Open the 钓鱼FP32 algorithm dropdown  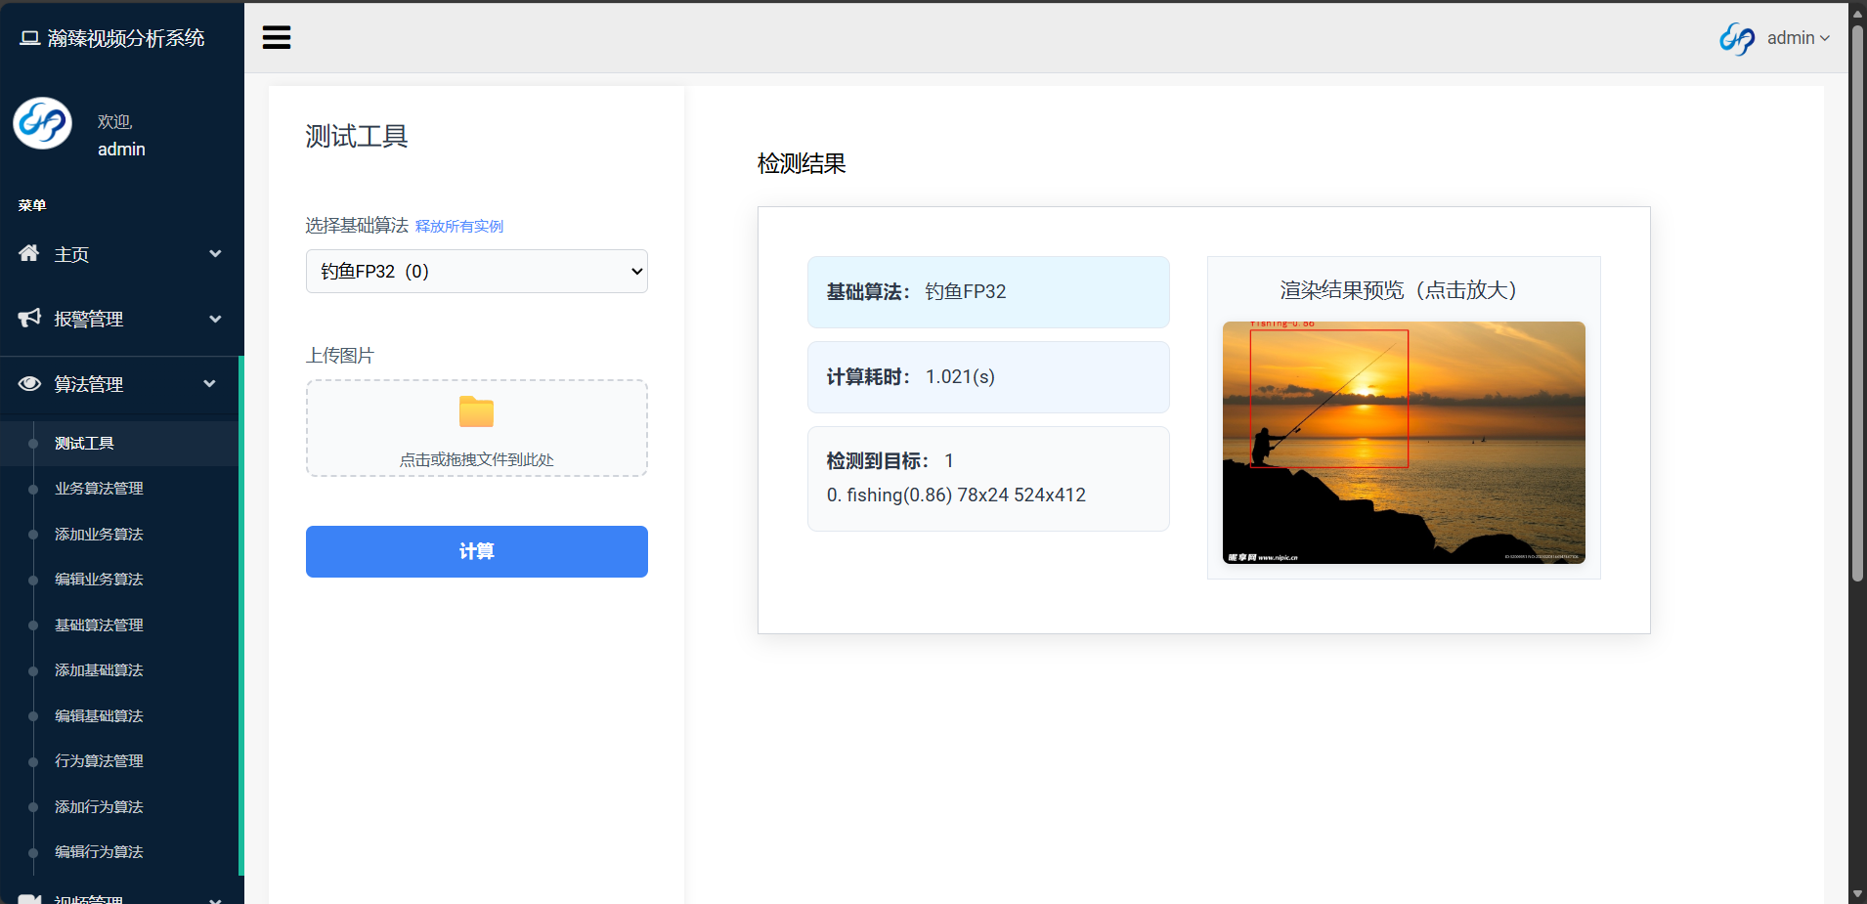(x=476, y=271)
